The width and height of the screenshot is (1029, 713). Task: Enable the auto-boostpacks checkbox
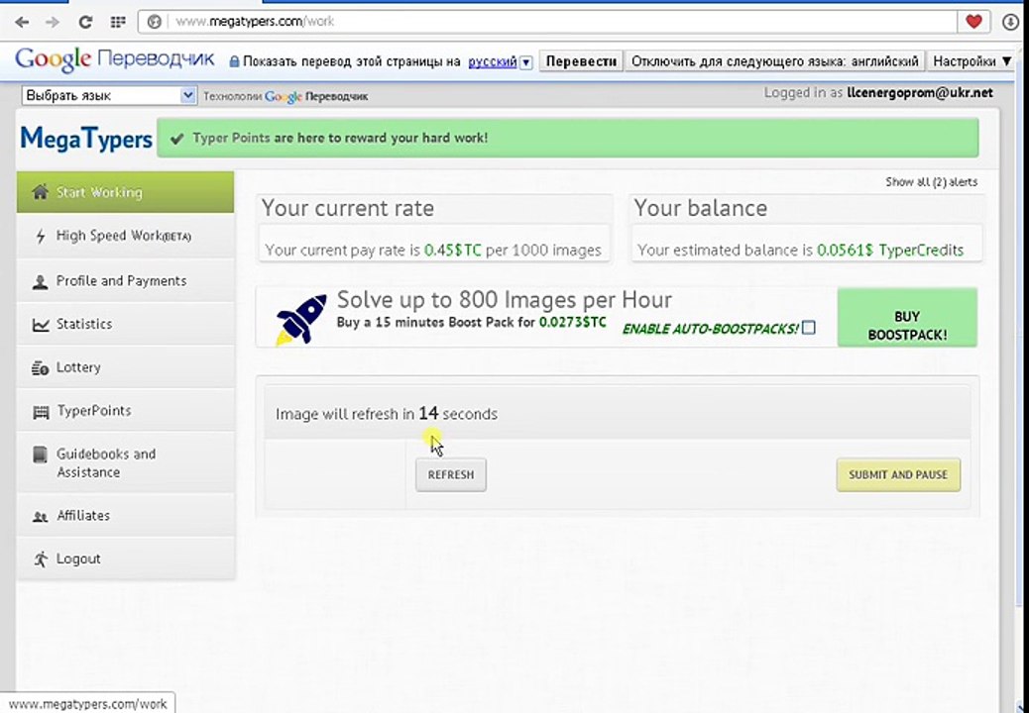click(809, 327)
